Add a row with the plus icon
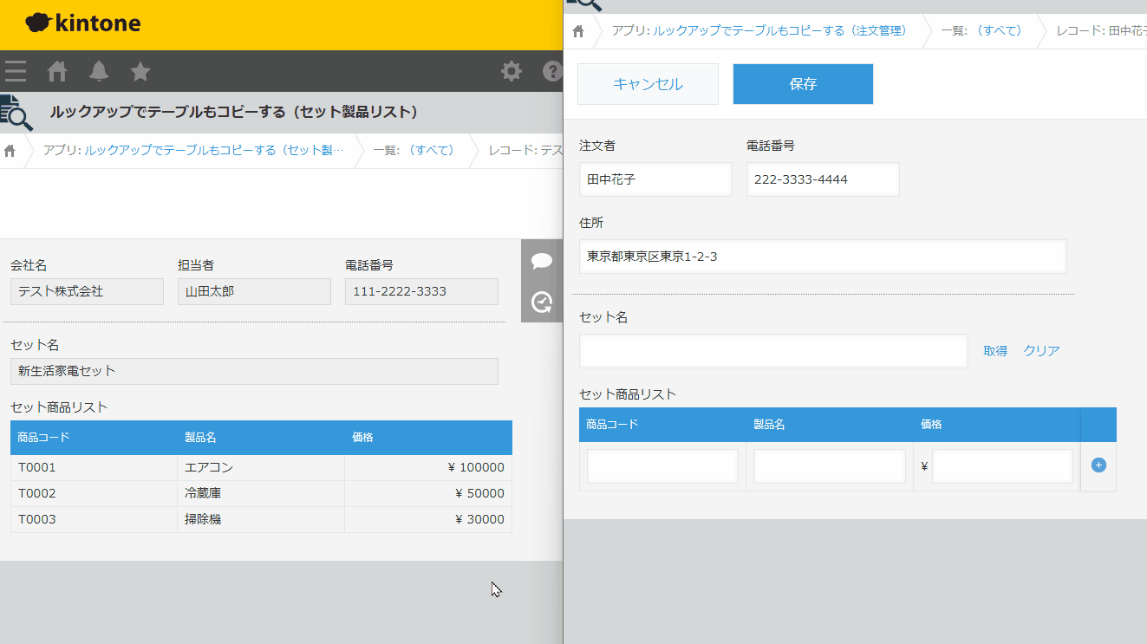Screen dimensions: 1147x644 [x=1098, y=465]
